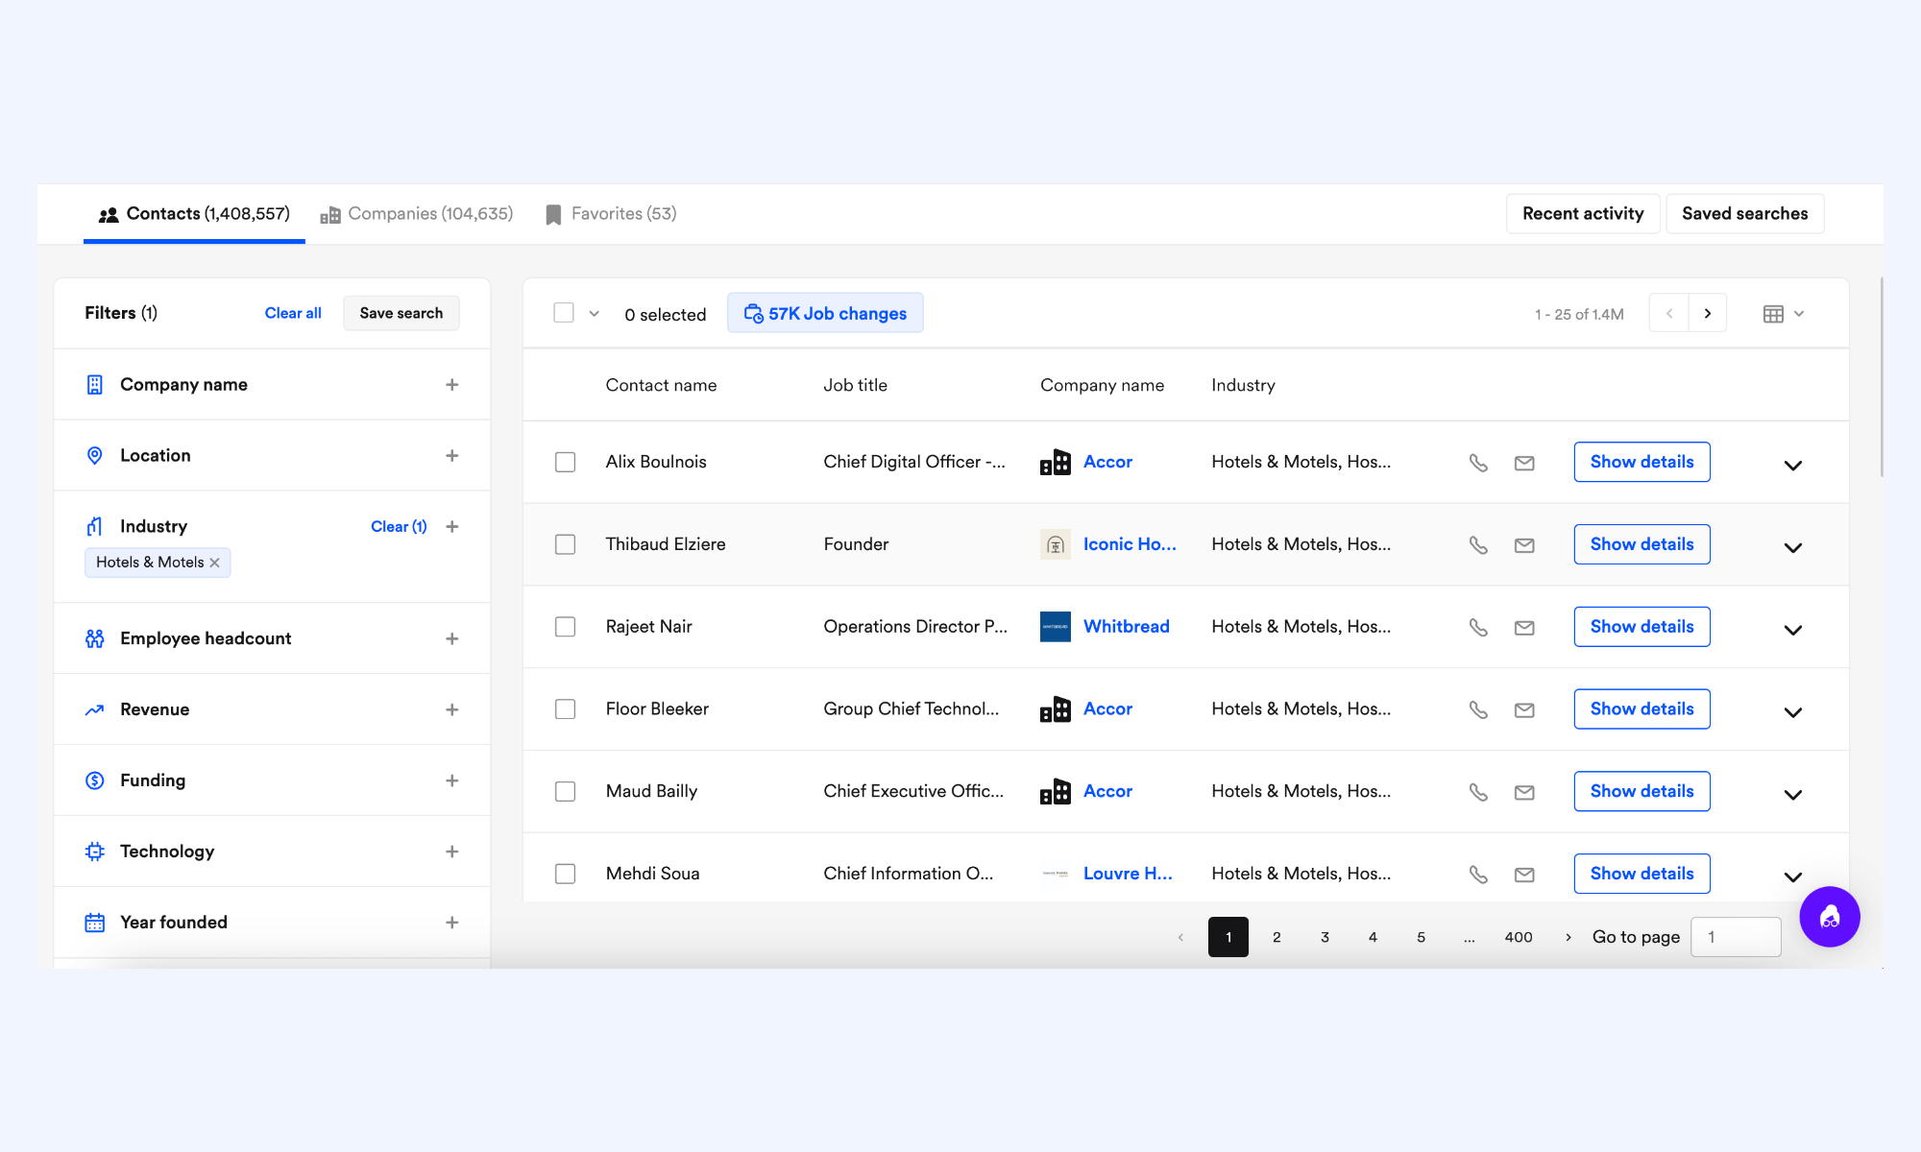Click email icon for Rajeet Nair
This screenshot has height=1152, width=1921.
[1524, 628]
